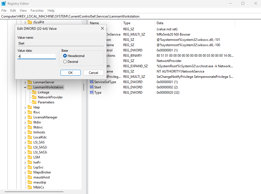261x194 pixels.
Task: Click the 0x00000002 (2) data value
Action: (167, 87)
